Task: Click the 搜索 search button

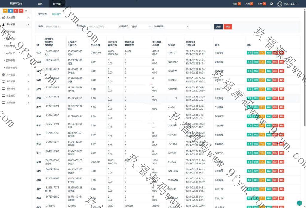Action: click(x=218, y=27)
